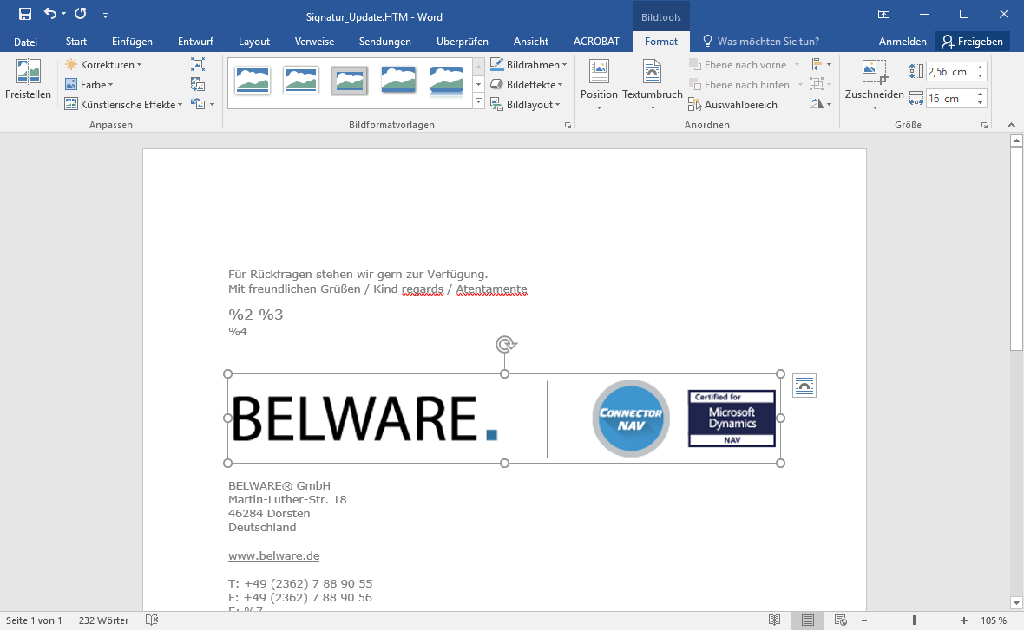Click the picture width field showing 16 cm
Viewport: 1024px width, 630px height.
pyautogui.click(x=951, y=99)
